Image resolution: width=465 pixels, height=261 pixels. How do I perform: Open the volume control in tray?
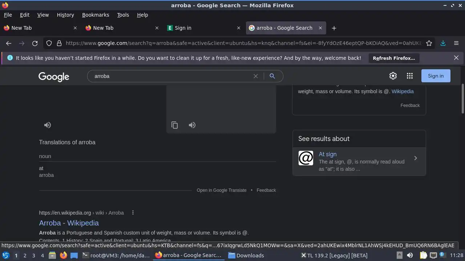pyautogui.click(x=410, y=255)
